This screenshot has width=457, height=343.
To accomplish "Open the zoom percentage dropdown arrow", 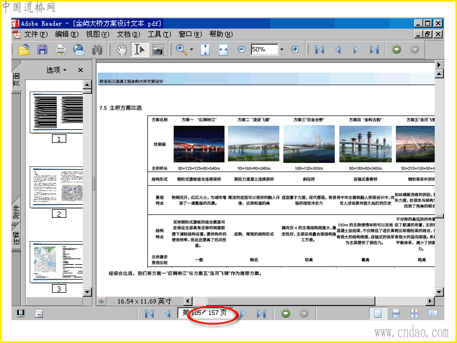I will [x=282, y=50].
